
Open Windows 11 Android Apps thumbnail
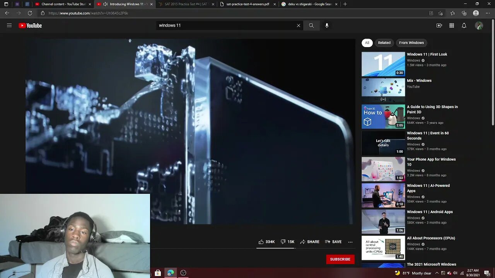[x=383, y=222]
